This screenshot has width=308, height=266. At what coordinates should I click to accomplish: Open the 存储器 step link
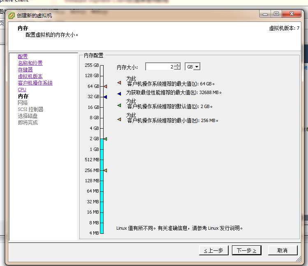25,70
